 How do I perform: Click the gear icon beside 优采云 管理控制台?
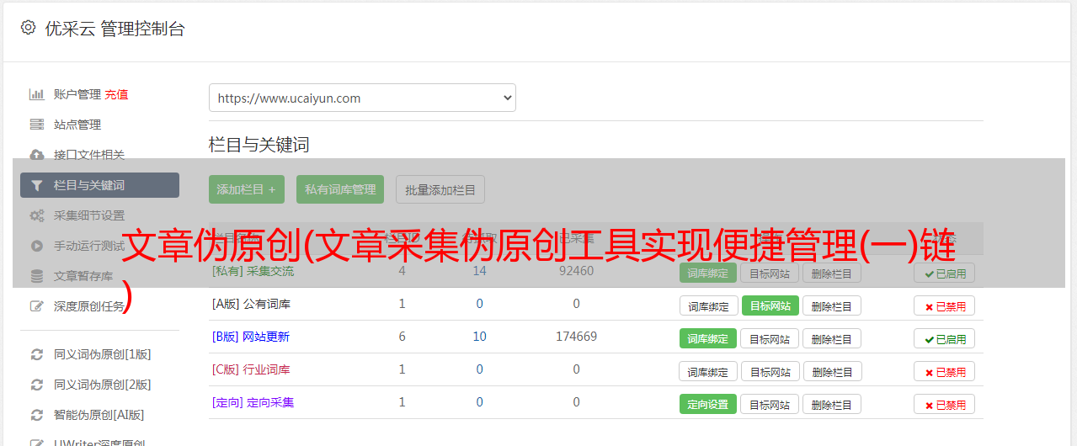[28, 28]
